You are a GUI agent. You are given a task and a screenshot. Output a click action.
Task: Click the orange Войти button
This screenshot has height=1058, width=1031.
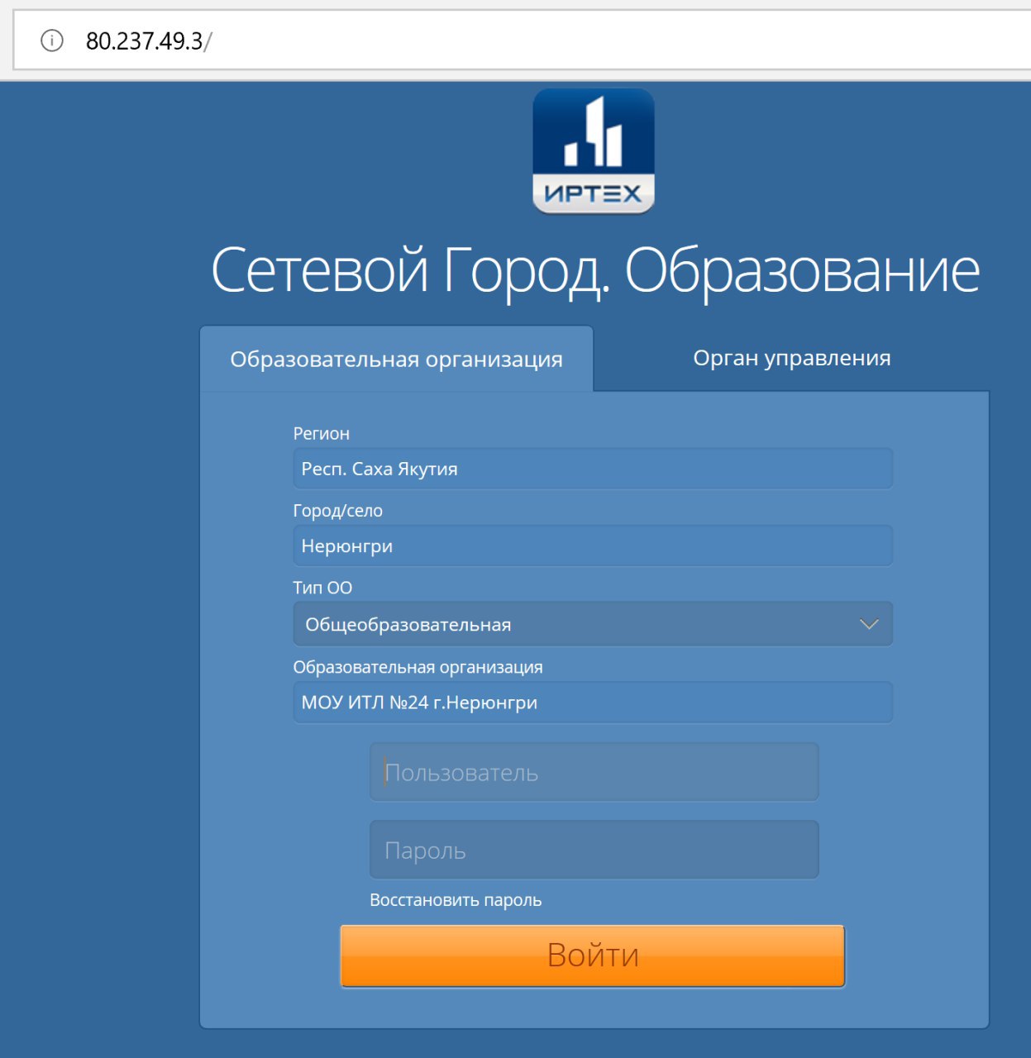(593, 956)
